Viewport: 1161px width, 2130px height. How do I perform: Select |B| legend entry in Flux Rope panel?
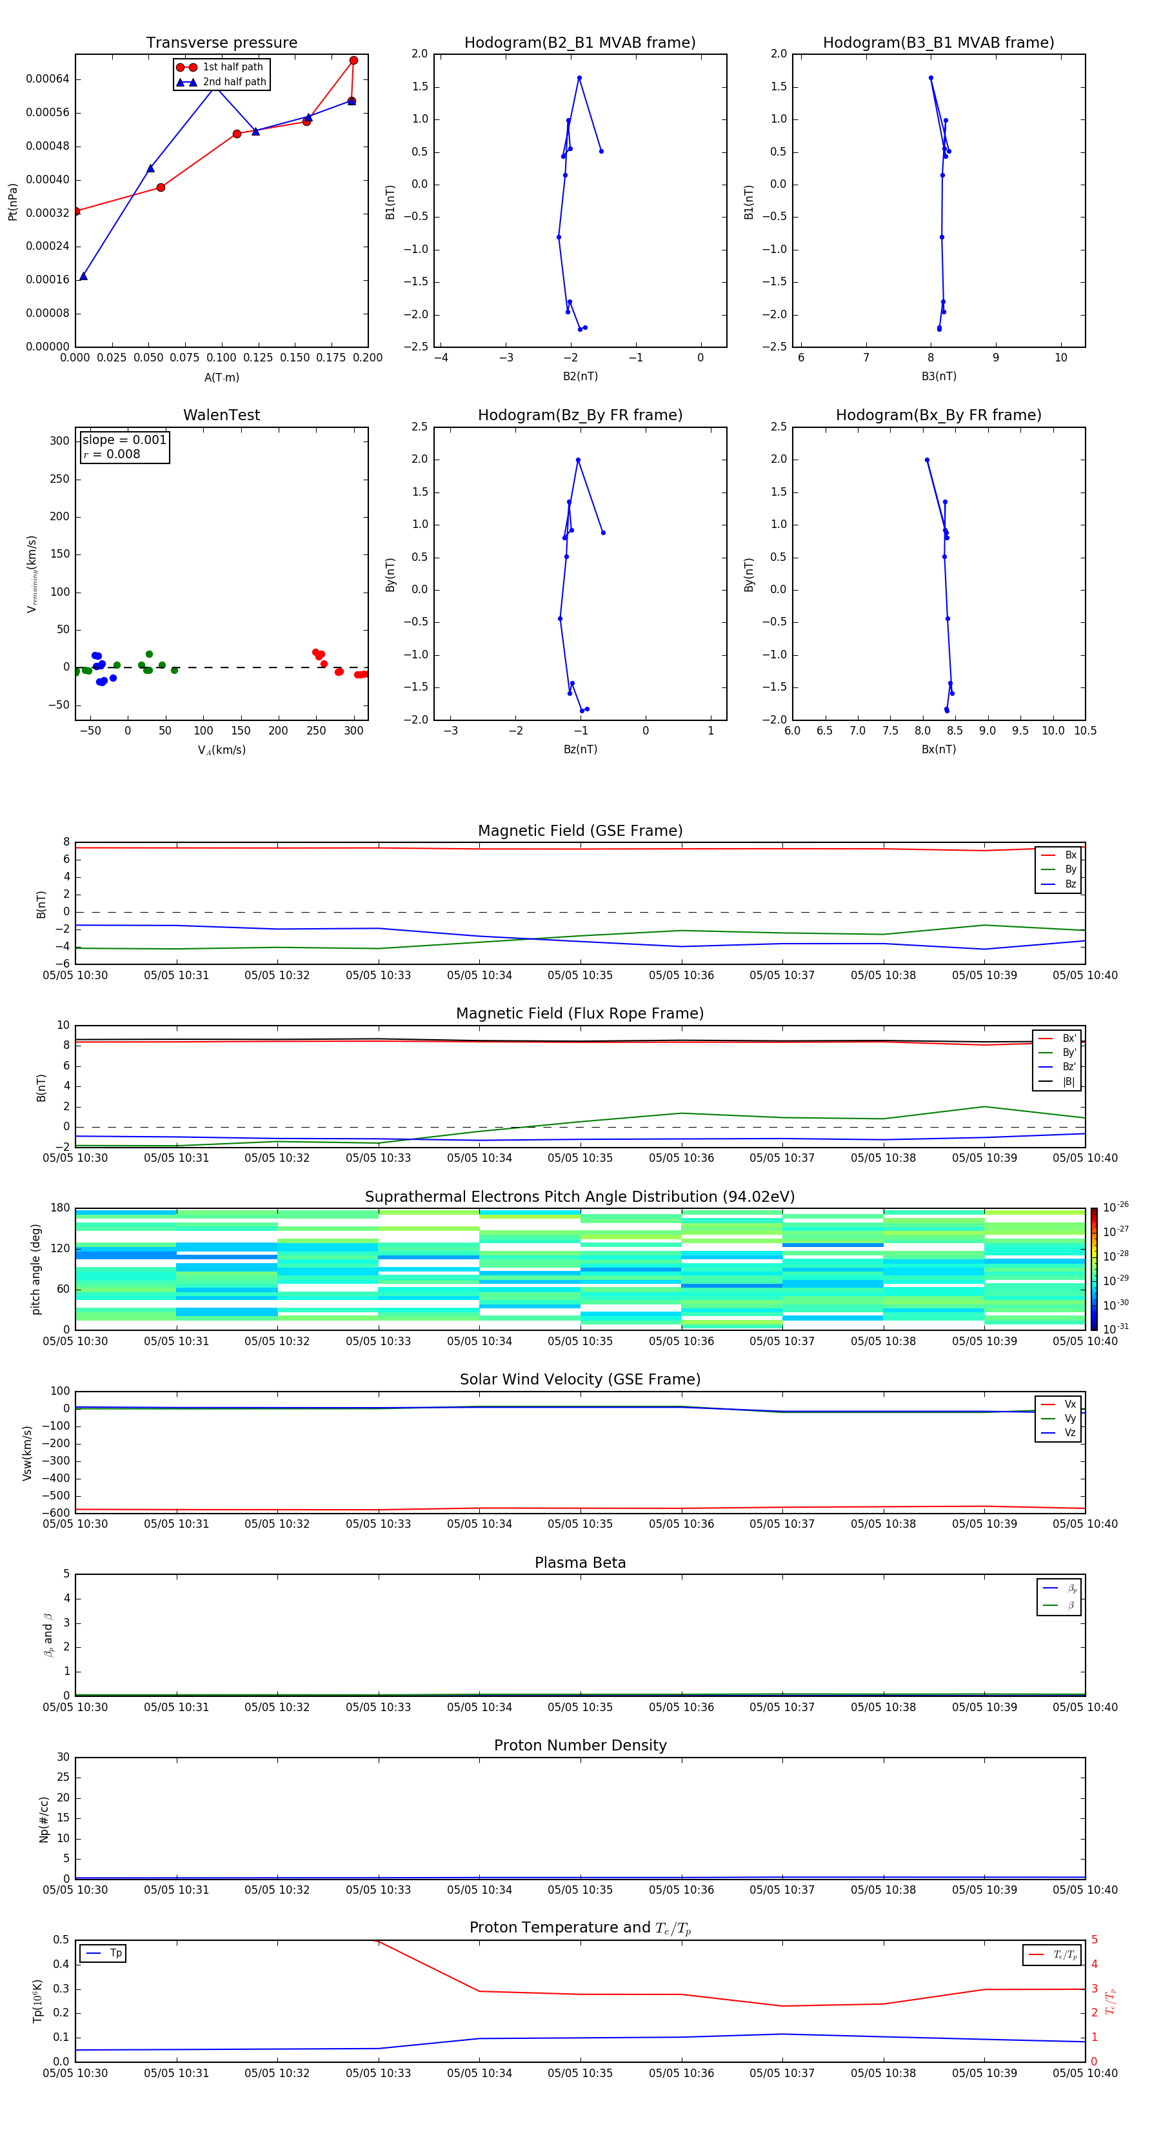click(1057, 1082)
